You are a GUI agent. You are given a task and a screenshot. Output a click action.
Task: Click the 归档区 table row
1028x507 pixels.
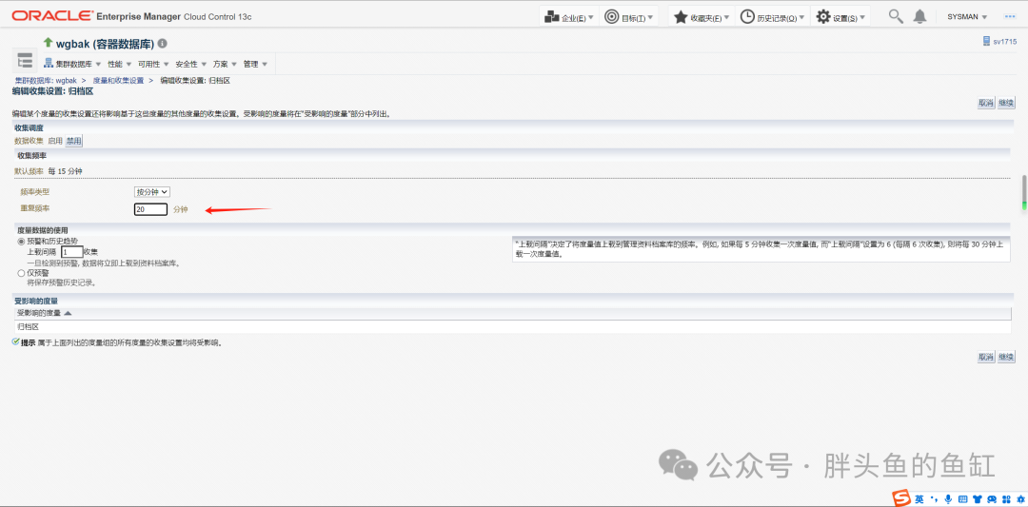[x=511, y=326]
